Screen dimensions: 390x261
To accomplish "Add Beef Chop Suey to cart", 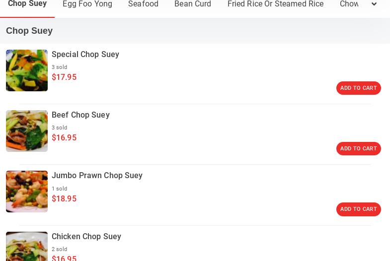I will tap(358, 149).
